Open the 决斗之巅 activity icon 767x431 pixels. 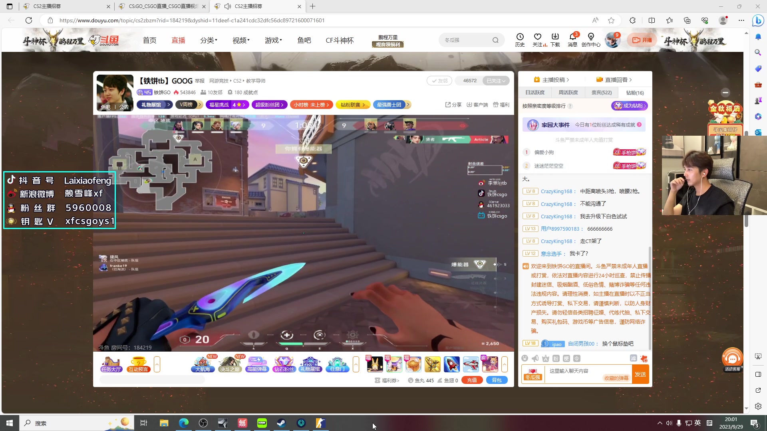230,364
